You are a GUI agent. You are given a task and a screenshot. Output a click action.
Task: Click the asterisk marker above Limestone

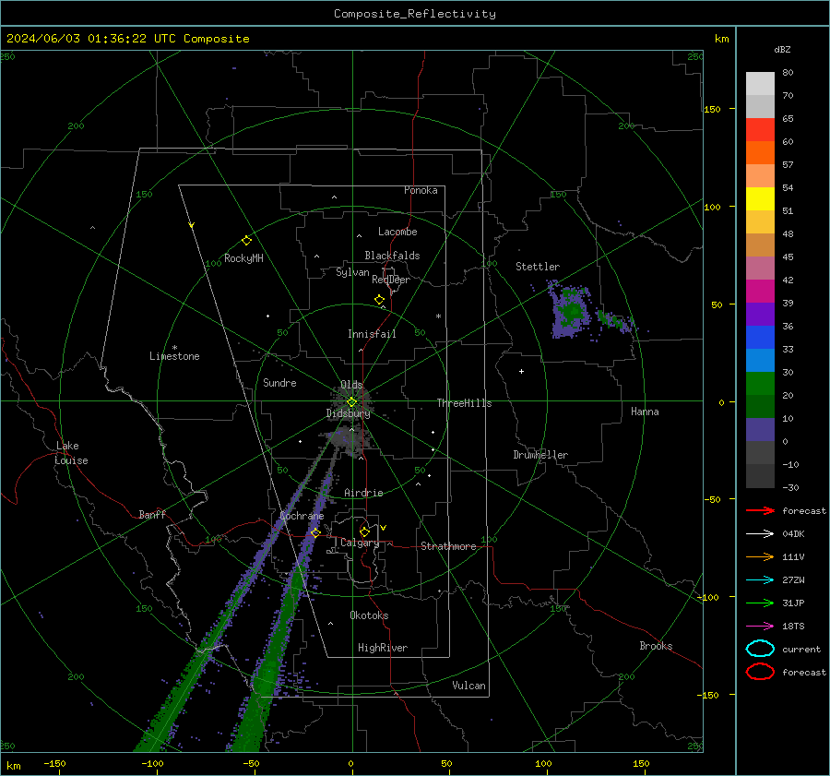pyautogui.click(x=174, y=348)
